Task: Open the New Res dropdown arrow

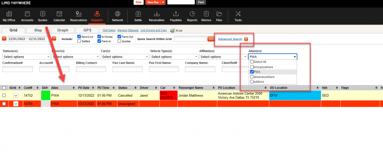Action: point(163,2)
